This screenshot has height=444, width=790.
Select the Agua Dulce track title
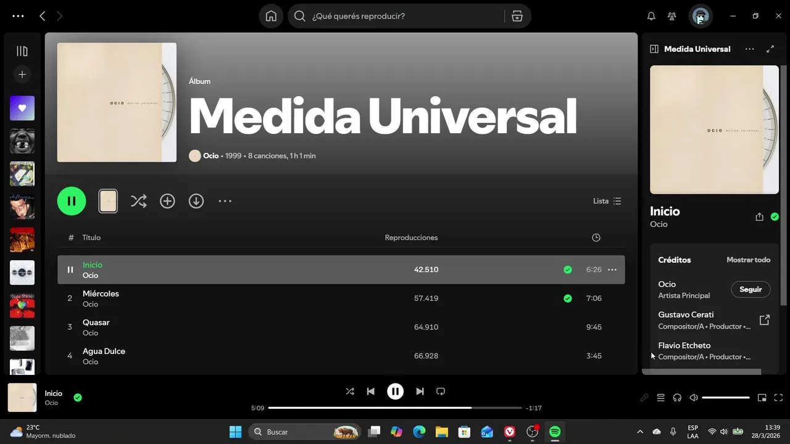pos(104,351)
